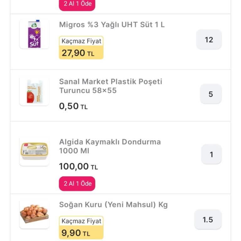Open the Soğan Kuru onion crate picture
241x241 pixels.
click(x=34, y=214)
